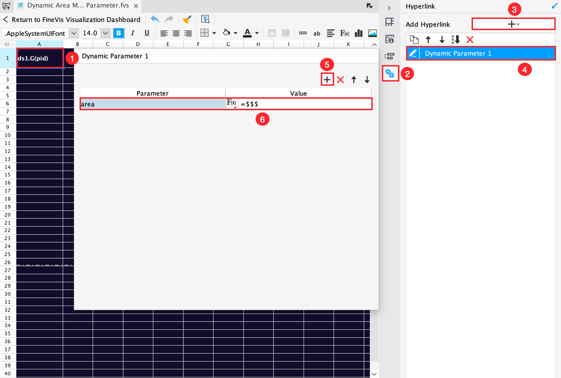Click the merge cells icon
Screen dimensions: 561x378
point(272,33)
